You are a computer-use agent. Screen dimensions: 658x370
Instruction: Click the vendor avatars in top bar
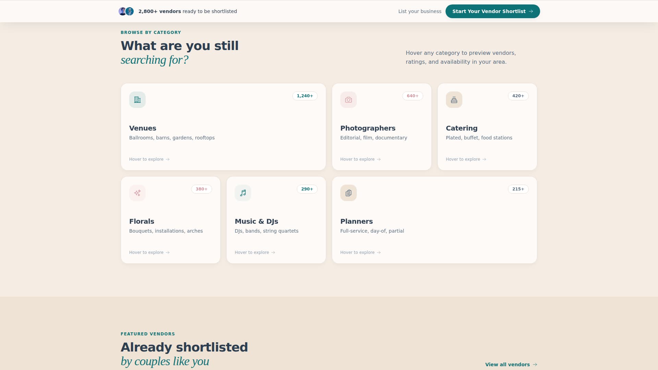tap(126, 11)
